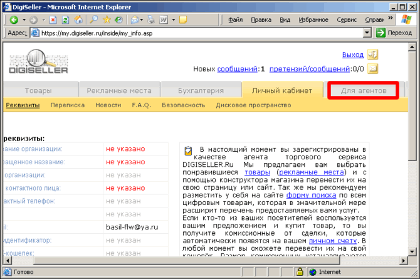Open the Back button history dropdown
The image size is (420, 279).
tap(24, 20)
